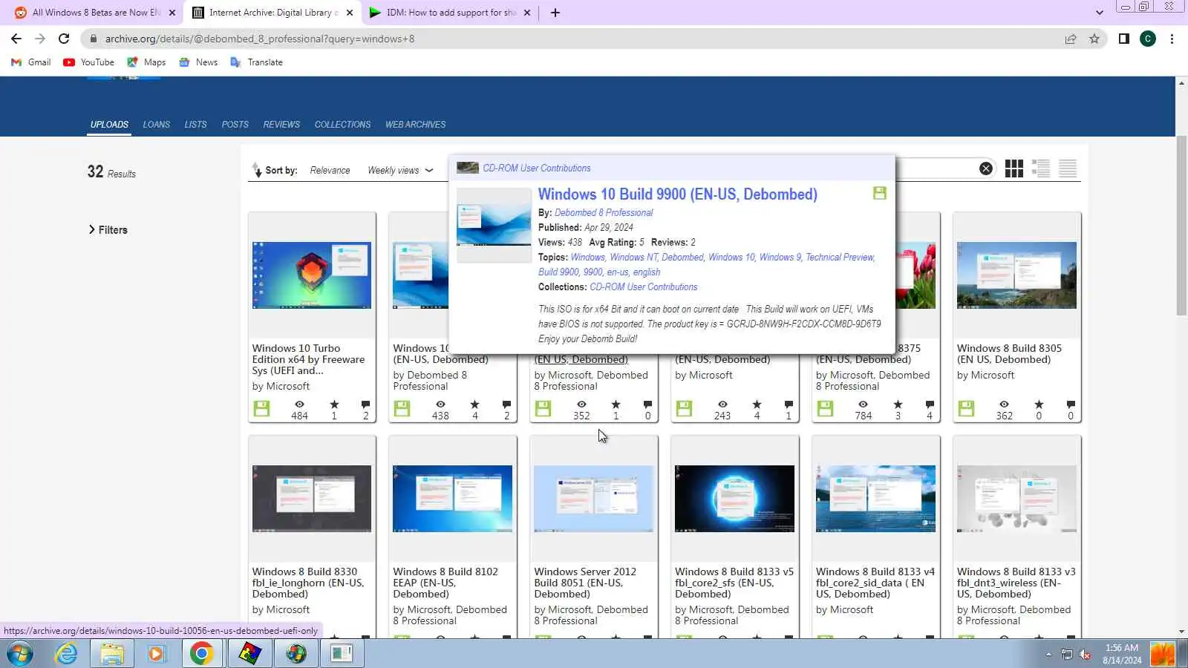Click views eye icon on Windows 8 Build 8305 card

tap(1004, 405)
